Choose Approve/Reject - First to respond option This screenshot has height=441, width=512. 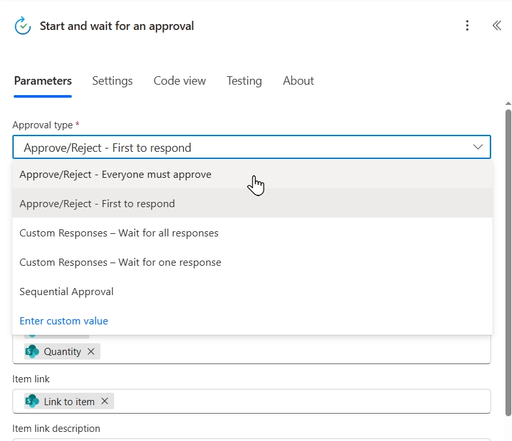point(97,204)
